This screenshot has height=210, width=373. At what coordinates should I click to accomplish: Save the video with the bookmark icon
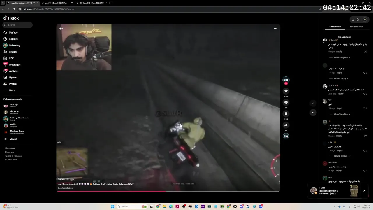click(x=286, y=114)
